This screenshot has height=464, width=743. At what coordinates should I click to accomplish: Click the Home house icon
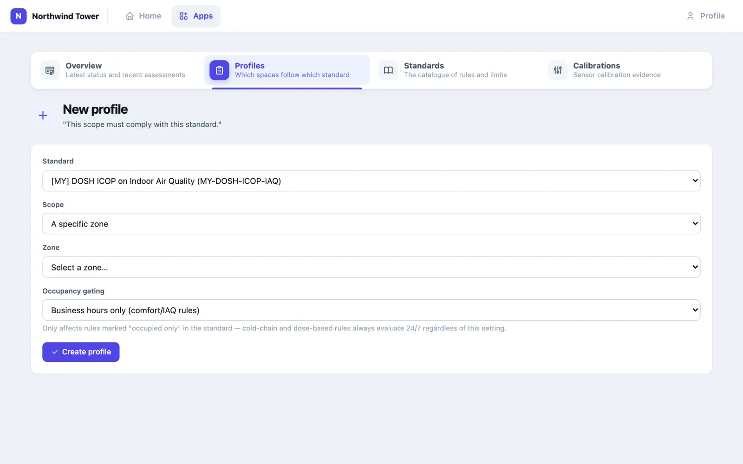tap(130, 16)
